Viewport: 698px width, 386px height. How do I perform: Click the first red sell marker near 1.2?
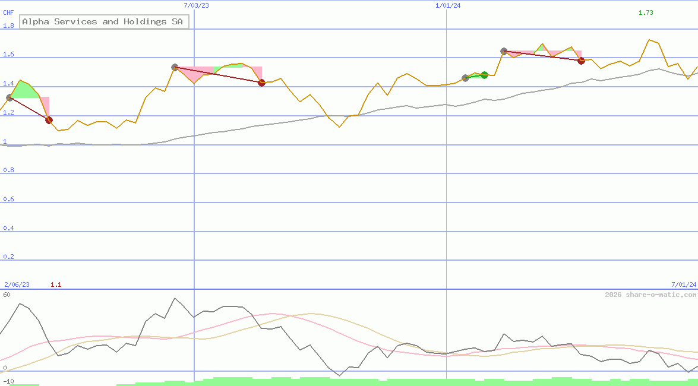[49, 121]
